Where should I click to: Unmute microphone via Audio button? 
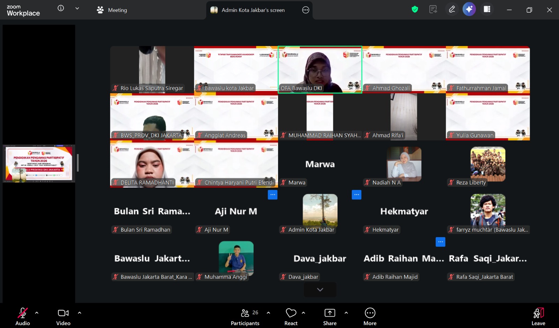pyautogui.click(x=23, y=317)
